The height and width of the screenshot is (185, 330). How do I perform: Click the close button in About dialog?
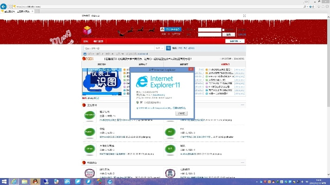click(x=181, y=113)
